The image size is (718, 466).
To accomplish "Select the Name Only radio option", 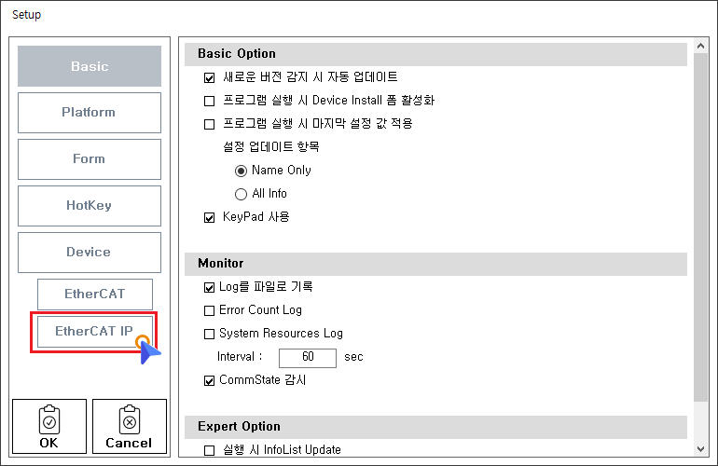I will 241,171.
